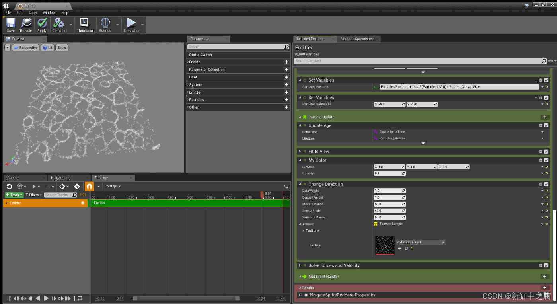Open the Lit view mode button
The image size is (557, 304).
(x=48, y=47)
